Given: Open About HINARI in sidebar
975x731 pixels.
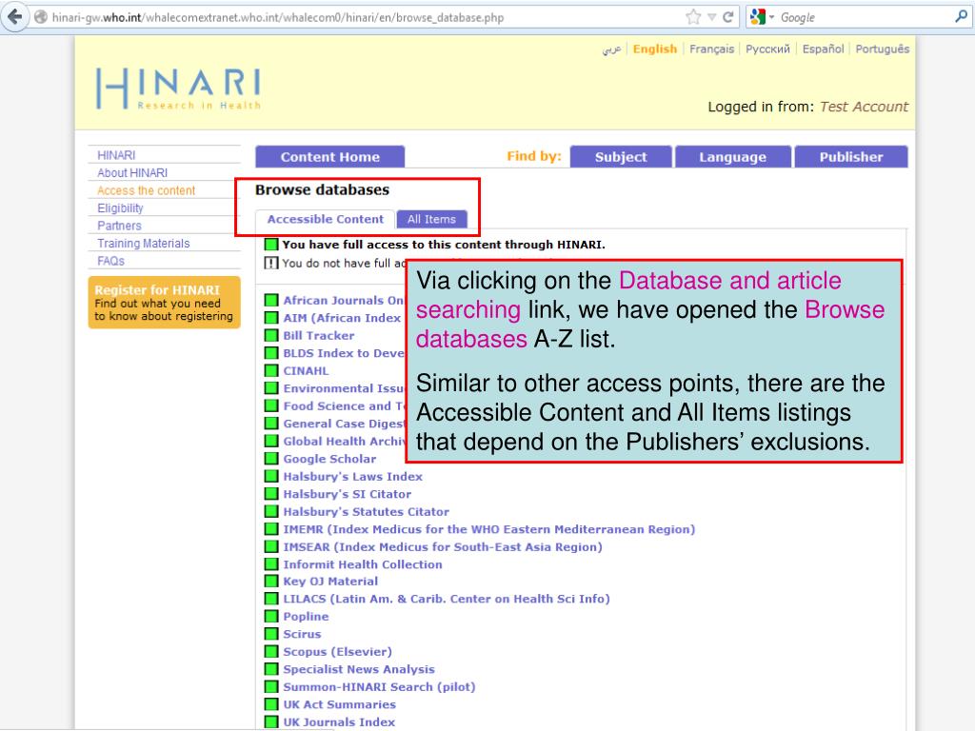Looking at the screenshot, I should (131, 173).
